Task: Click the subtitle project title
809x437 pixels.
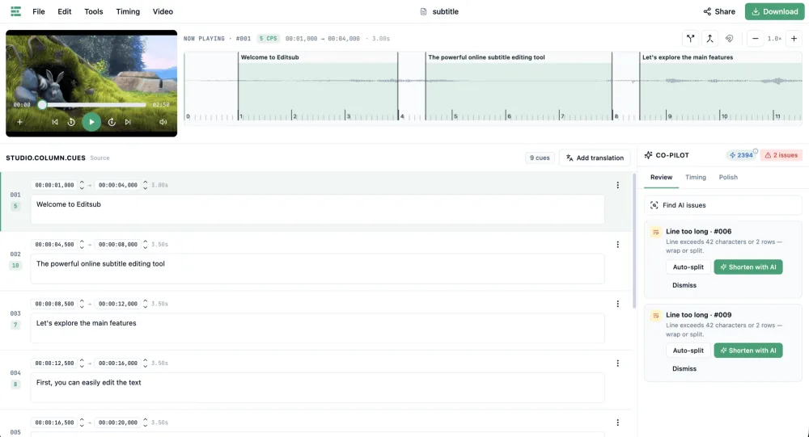Action: (445, 11)
